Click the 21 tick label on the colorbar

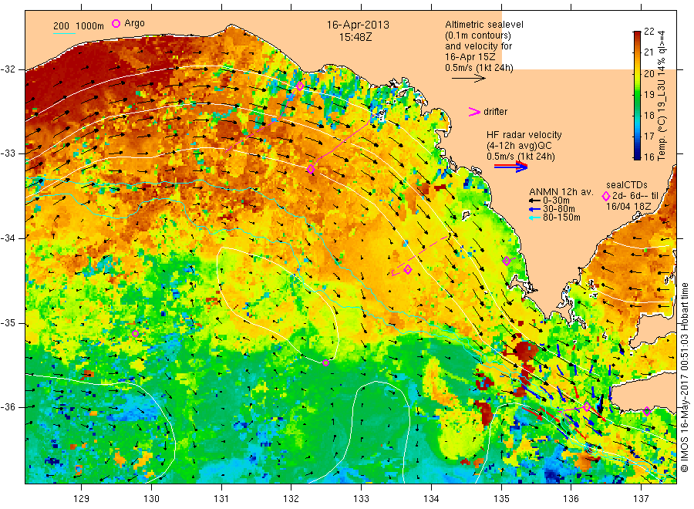649,52
